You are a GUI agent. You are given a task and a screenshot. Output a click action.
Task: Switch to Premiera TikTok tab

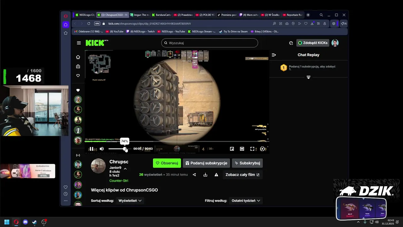pos(227,15)
